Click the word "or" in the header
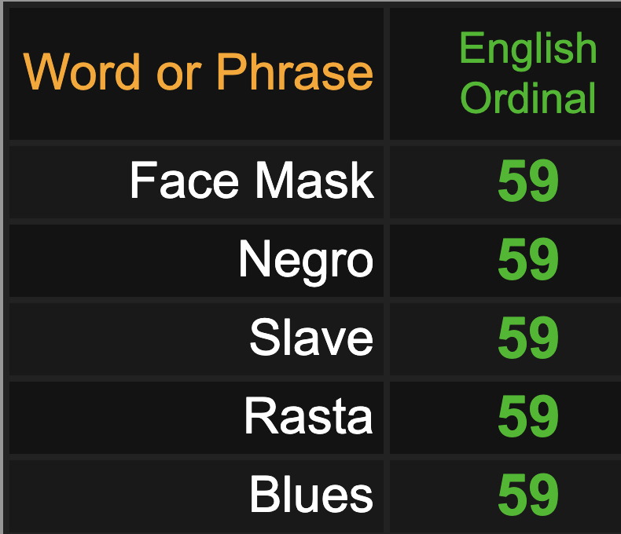This screenshot has width=621, height=534. point(179,76)
